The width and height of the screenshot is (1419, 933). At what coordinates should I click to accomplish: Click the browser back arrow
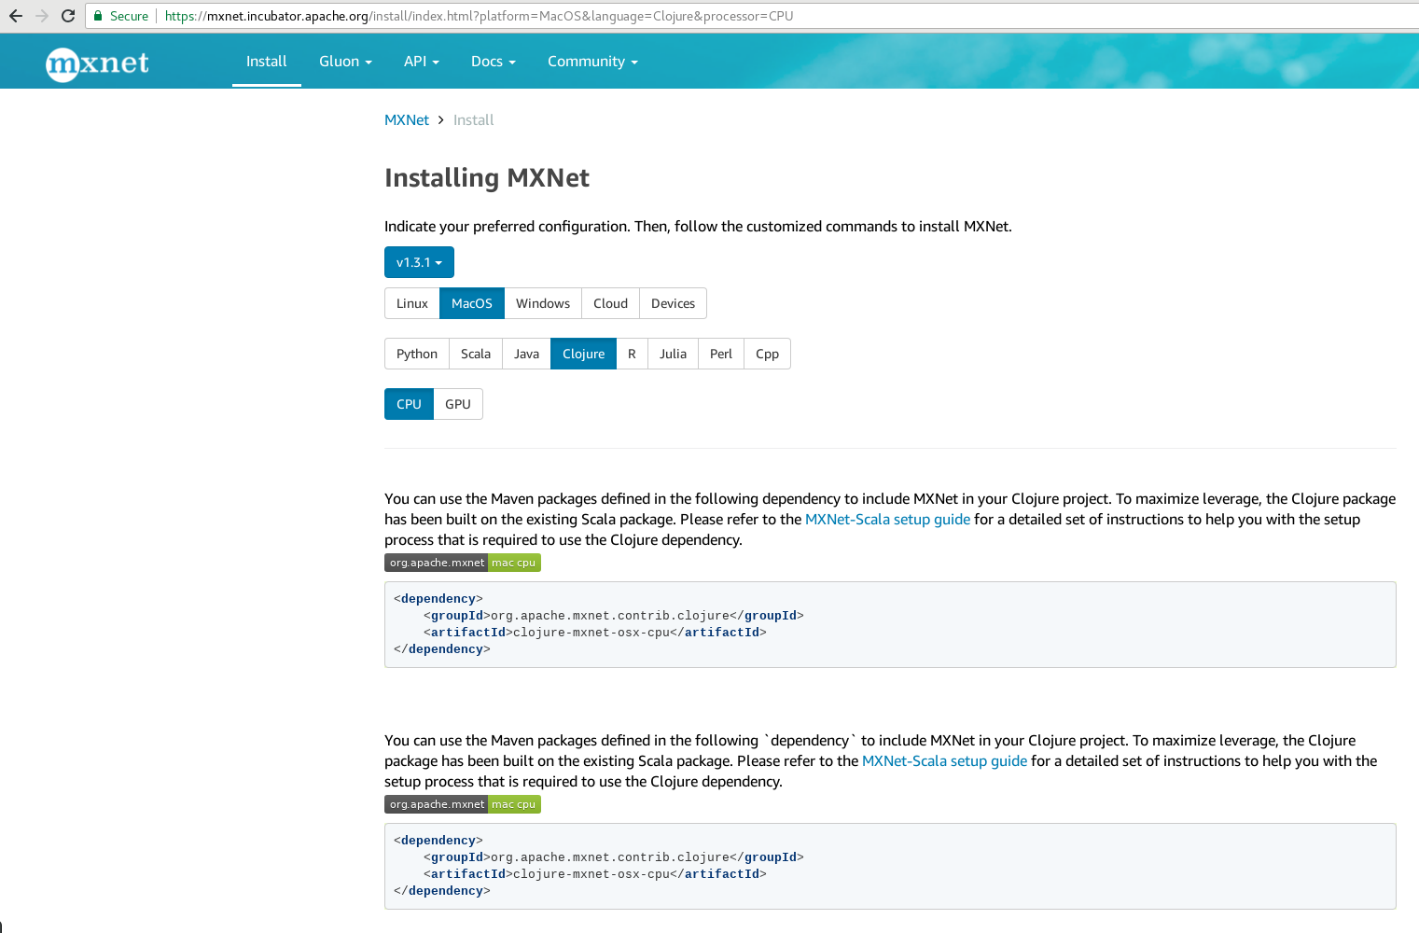point(16,16)
